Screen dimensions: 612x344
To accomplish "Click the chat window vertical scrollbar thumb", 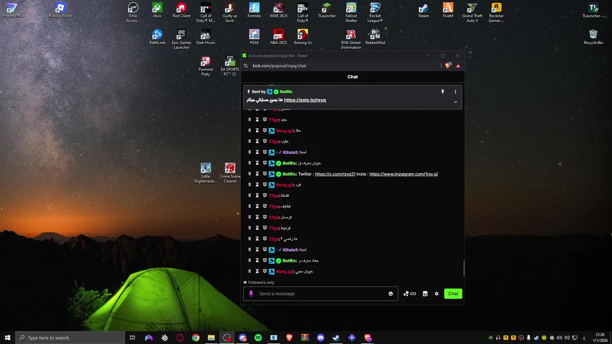I will 464,268.
